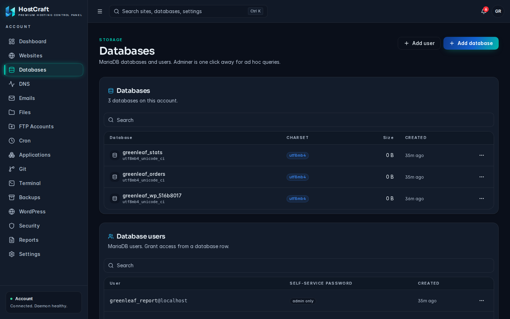This screenshot has width=510, height=319.
Task: Click the Size column header in Databases table
Action: click(x=388, y=138)
